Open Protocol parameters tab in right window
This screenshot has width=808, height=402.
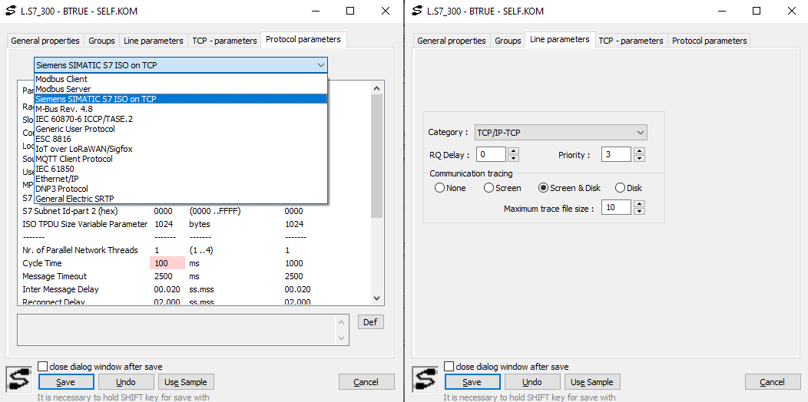tap(709, 40)
